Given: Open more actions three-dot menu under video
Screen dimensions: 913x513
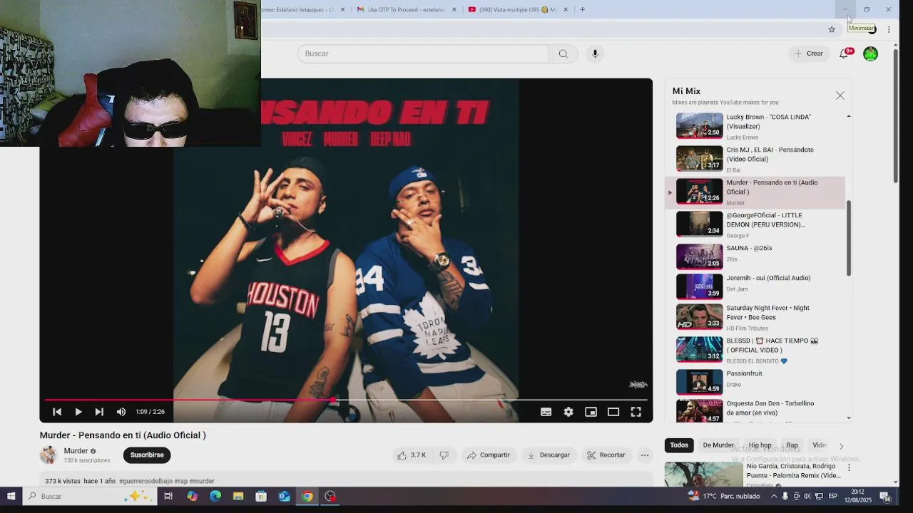Looking at the screenshot, I should [645, 455].
